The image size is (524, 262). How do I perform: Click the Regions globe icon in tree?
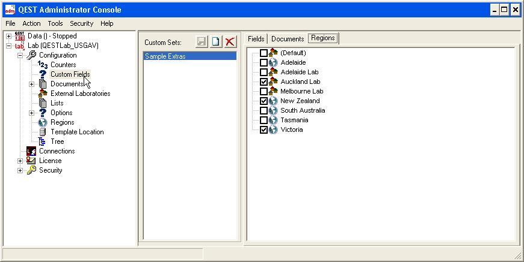(42, 122)
